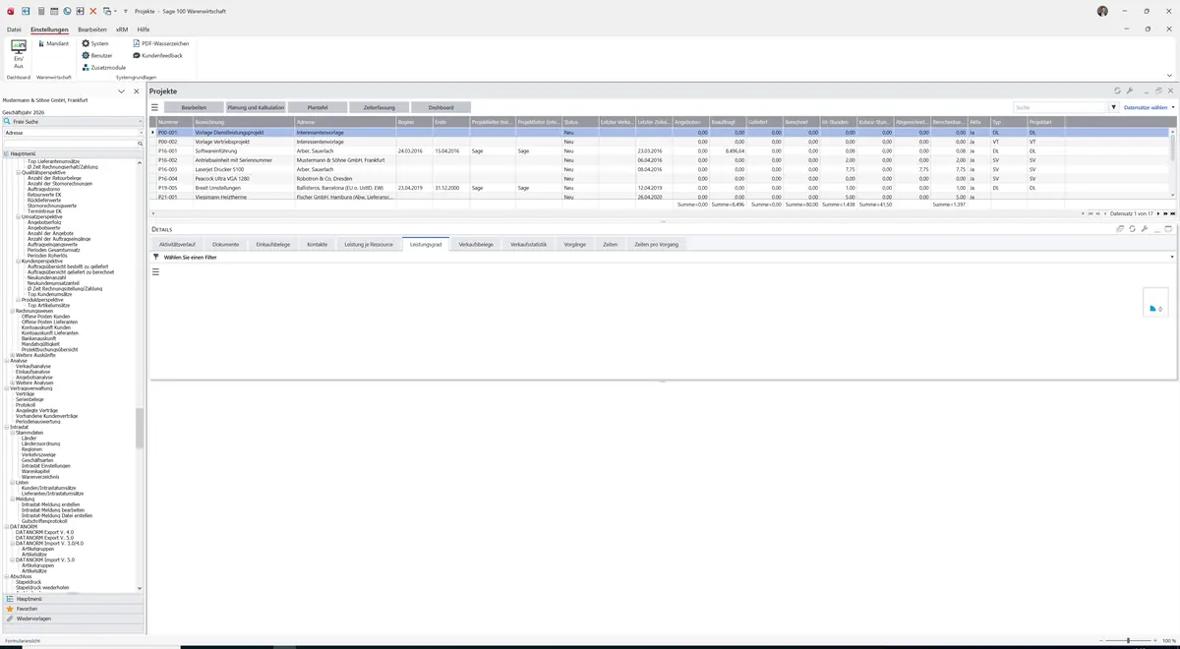The width and height of the screenshot is (1180, 649).
Task: Click the wrench icon in Details panel
Action: point(1145,229)
